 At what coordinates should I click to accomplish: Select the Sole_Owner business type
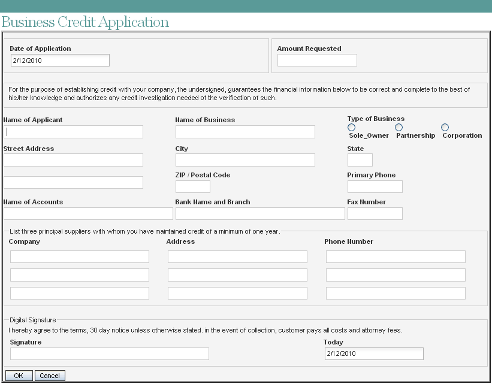352,128
